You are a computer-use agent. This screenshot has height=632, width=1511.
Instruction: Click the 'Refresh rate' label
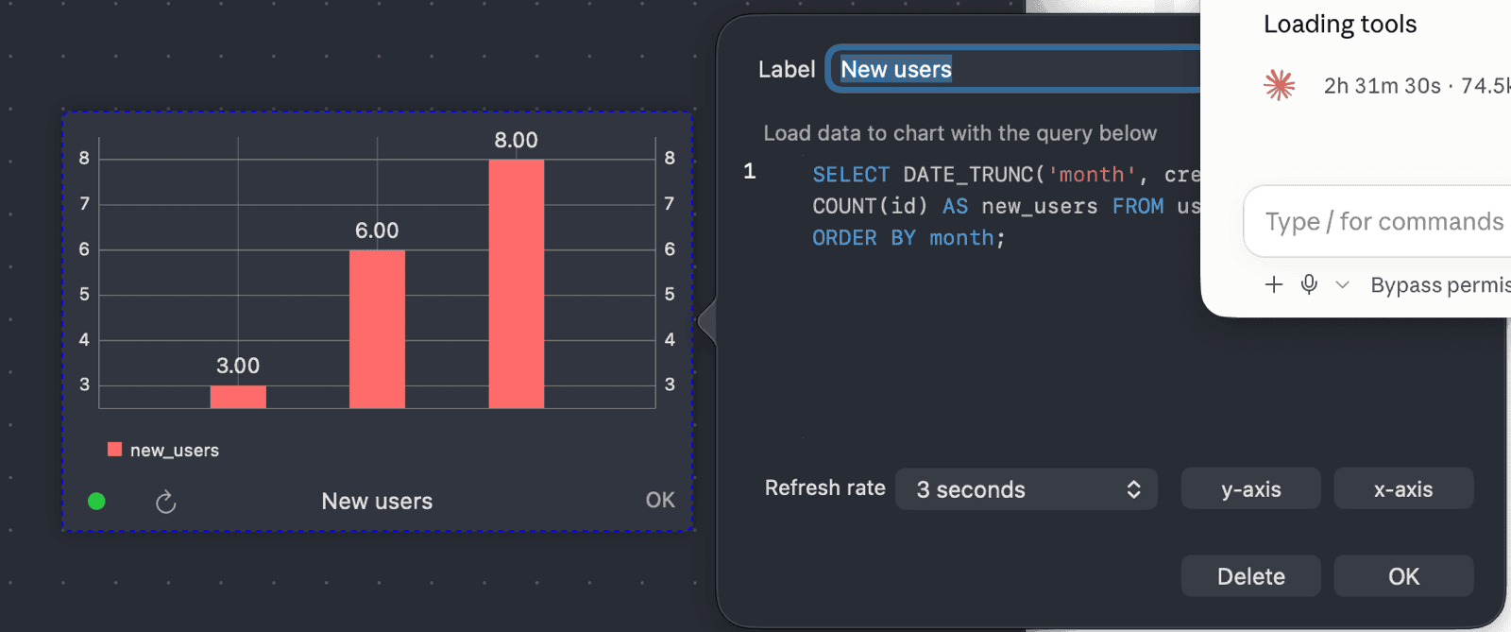824,488
